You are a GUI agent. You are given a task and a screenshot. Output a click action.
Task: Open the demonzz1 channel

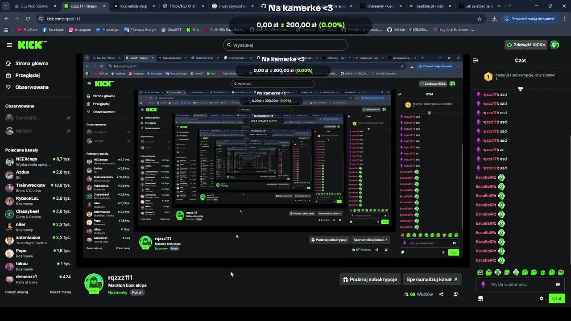[x=38, y=279]
